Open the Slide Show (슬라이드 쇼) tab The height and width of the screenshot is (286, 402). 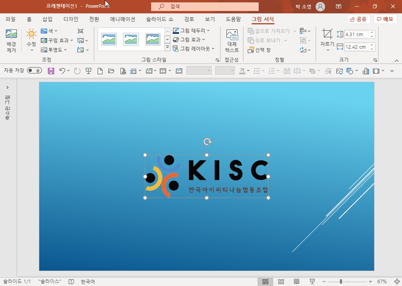click(x=159, y=19)
